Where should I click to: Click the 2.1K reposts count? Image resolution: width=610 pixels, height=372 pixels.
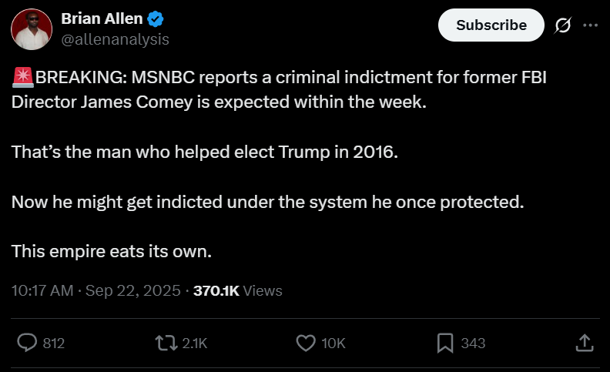pos(195,344)
